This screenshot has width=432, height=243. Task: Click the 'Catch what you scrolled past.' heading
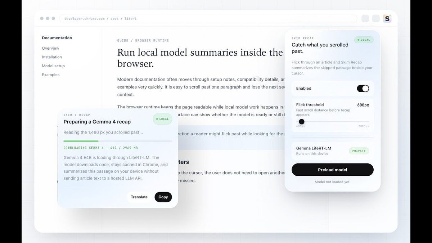[x=320, y=48]
